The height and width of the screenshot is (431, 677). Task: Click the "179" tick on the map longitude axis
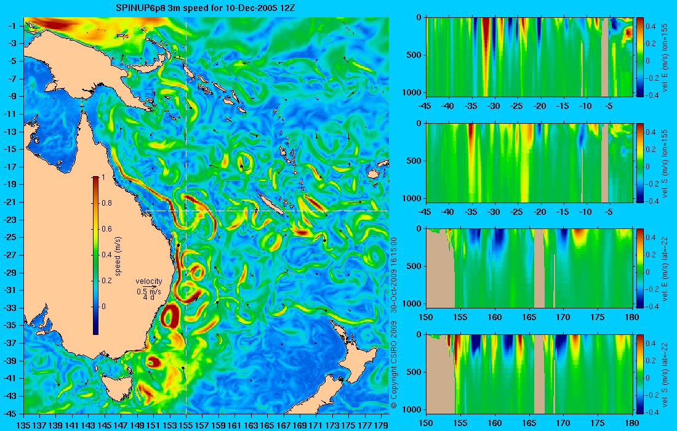click(382, 425)
